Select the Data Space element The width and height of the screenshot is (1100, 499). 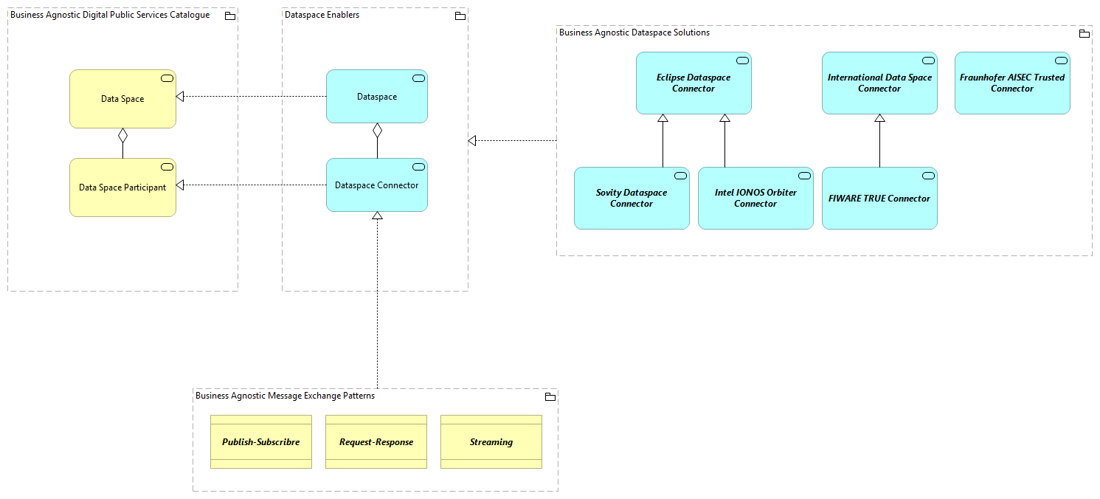coord(122,99)
